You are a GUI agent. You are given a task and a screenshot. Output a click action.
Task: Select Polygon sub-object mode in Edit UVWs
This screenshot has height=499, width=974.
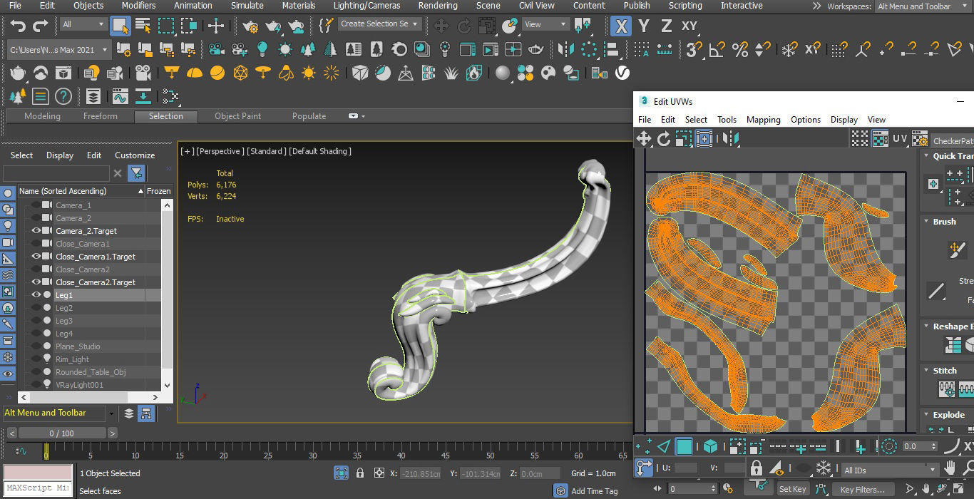(685, 446)
